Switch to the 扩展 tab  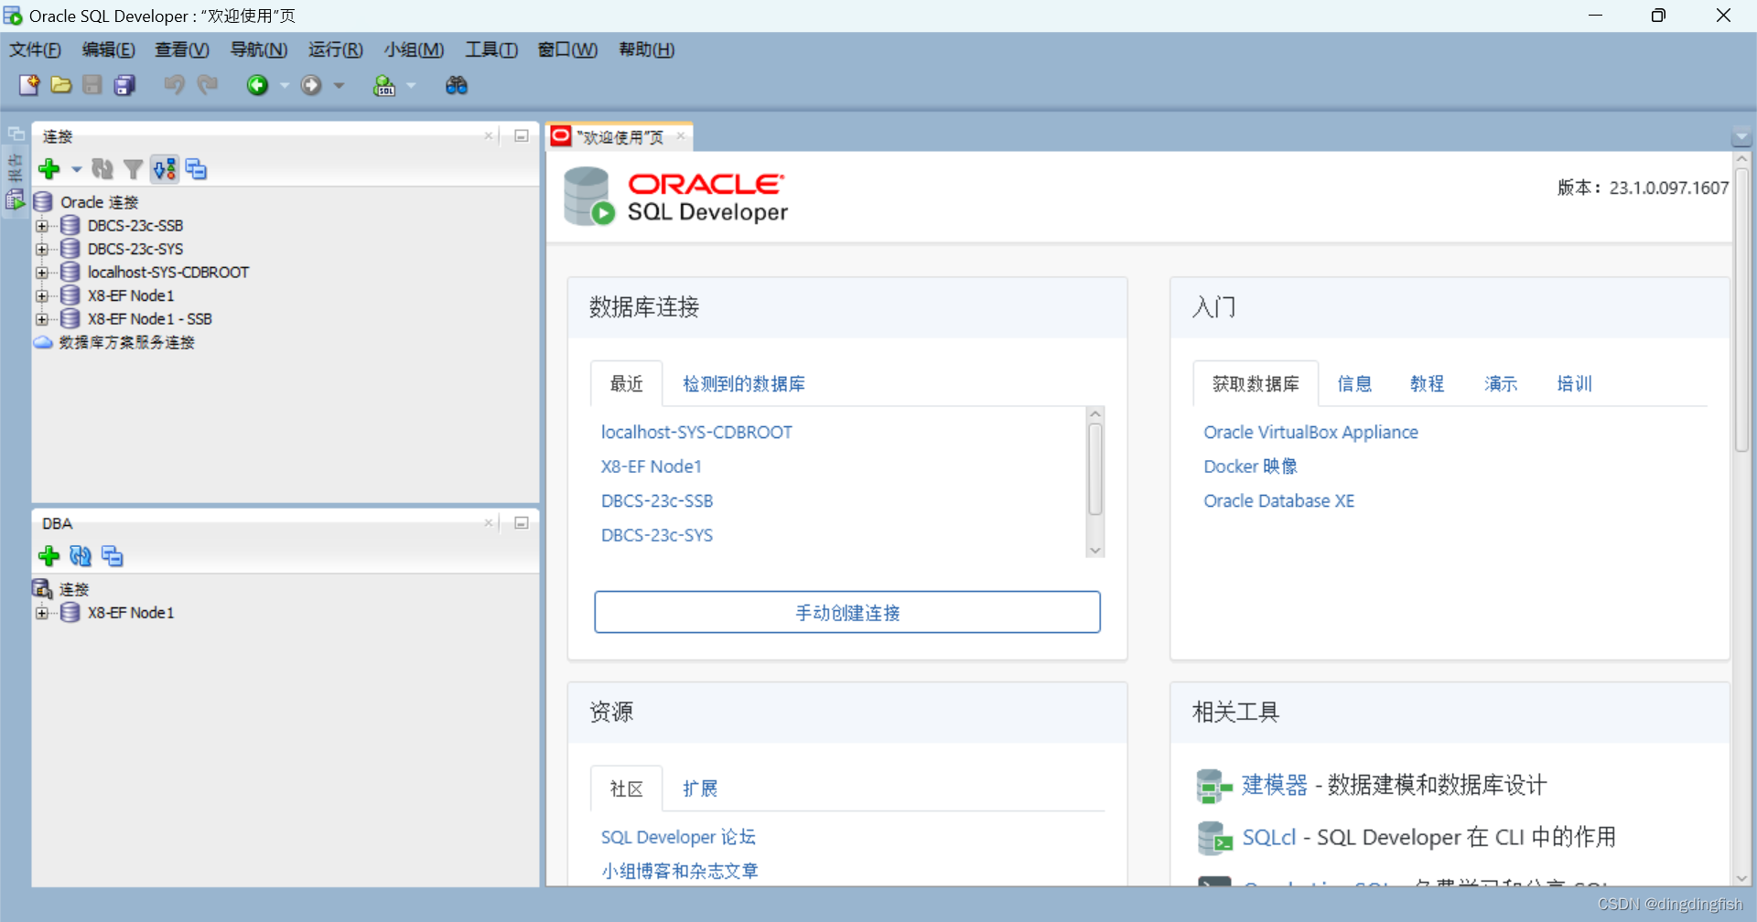[700, 788]
